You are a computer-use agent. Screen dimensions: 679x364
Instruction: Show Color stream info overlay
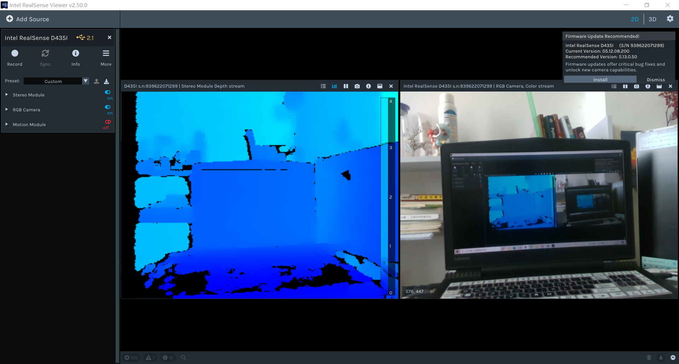click(x=648, y=86)
